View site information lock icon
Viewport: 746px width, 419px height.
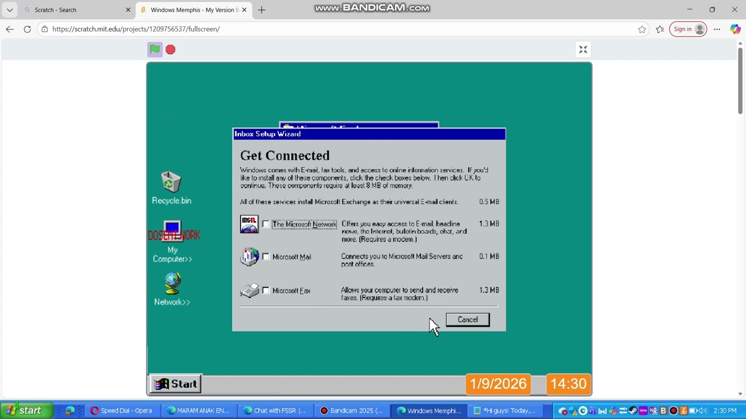tap(44, 29)
